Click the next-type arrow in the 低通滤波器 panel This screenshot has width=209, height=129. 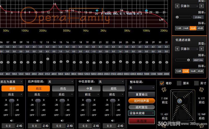click(201, 49)
